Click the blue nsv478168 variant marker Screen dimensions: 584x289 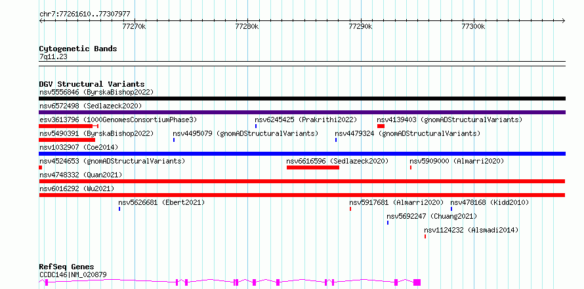coord(451,209)
